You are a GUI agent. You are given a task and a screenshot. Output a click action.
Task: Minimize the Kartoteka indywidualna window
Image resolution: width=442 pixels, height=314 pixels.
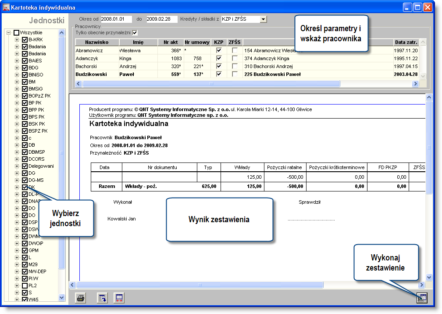tap(407, 7)
